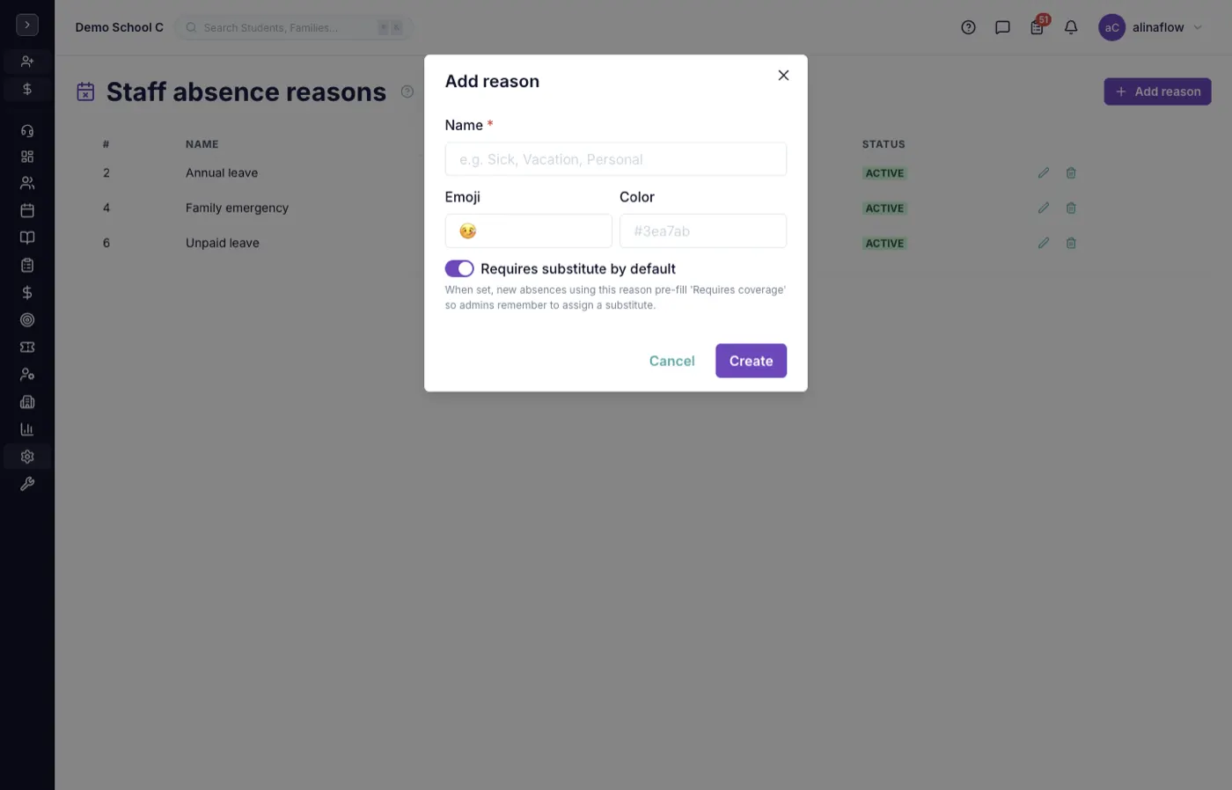The height and width of the screenshot is (790, 1232).
Task: Open the calendar icon in sidebar
Action: (27, 210)
